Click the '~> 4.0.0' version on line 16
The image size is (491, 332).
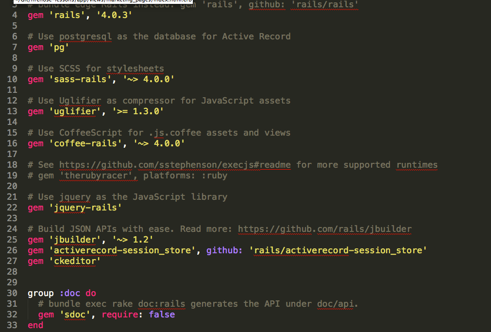(x=159, y=143)
